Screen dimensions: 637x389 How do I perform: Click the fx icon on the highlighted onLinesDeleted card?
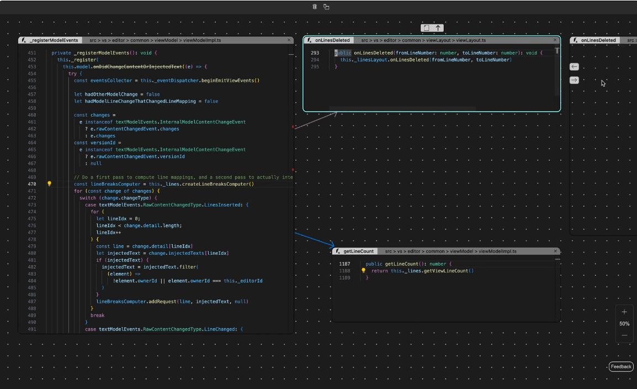tap(310, 40)
